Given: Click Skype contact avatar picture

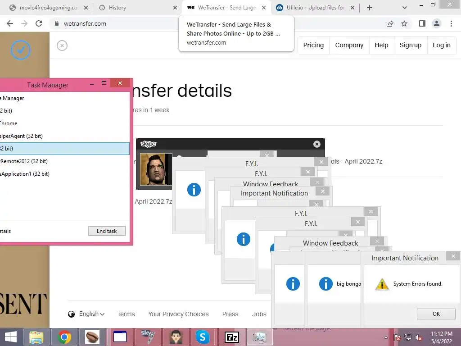Looking at the screenshot, I should 156,169.
